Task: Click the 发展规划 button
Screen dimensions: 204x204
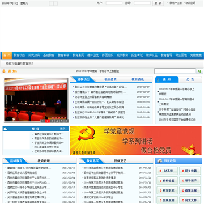Action: point(167,200)
